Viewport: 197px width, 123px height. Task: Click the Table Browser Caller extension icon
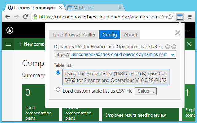click(180, 17)
